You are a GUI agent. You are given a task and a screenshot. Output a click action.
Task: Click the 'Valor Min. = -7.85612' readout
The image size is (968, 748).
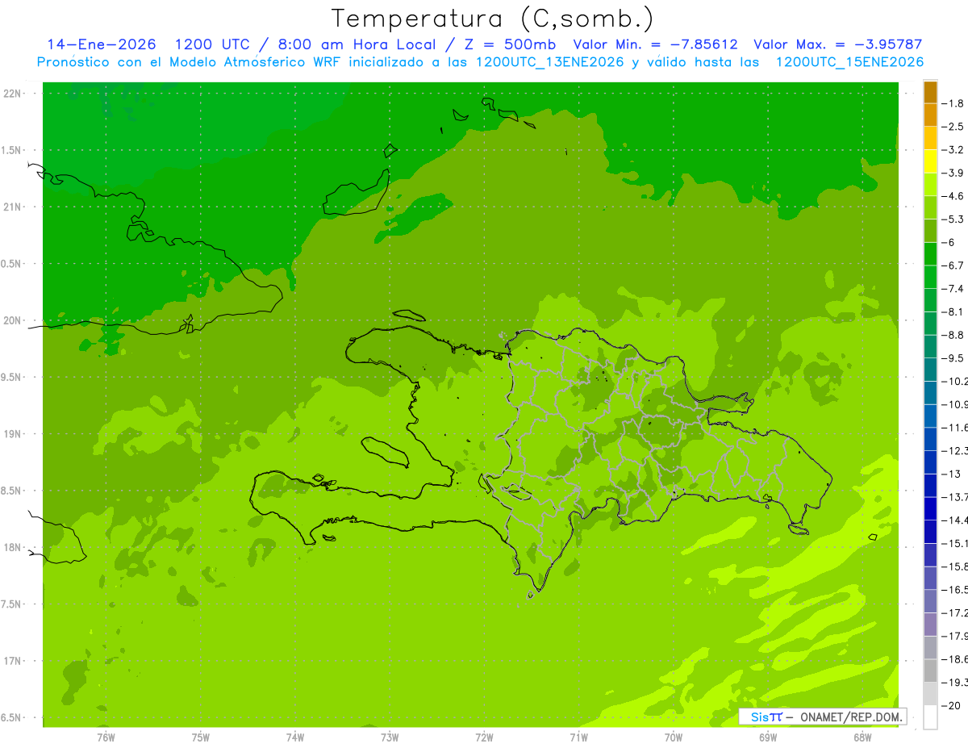coord(655,45)
